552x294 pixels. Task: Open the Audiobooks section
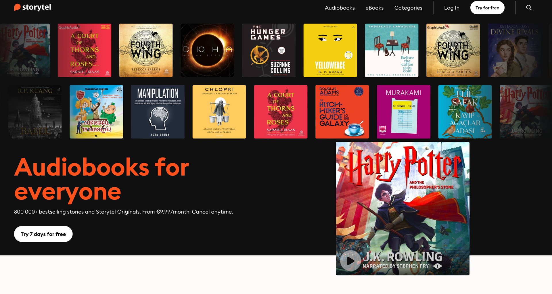click(340, 8)
